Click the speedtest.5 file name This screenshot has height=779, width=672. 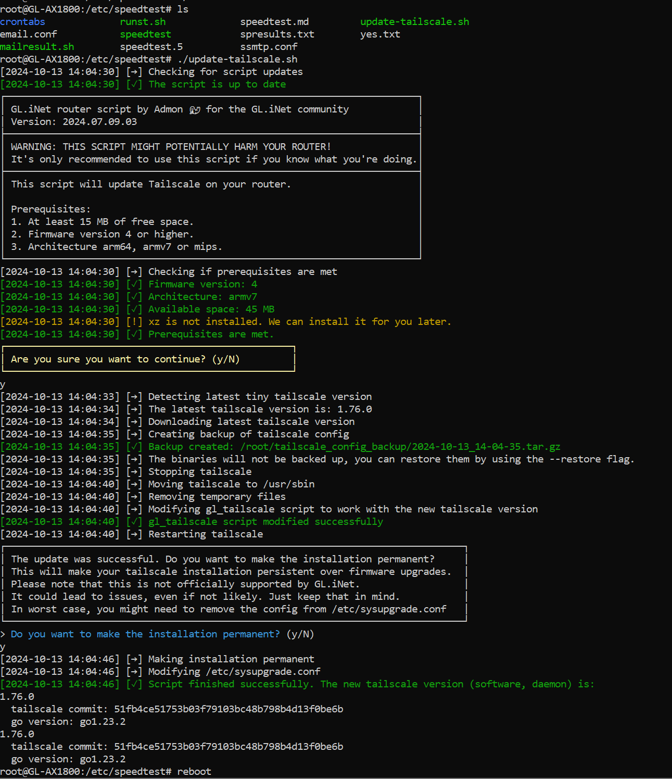151,47
